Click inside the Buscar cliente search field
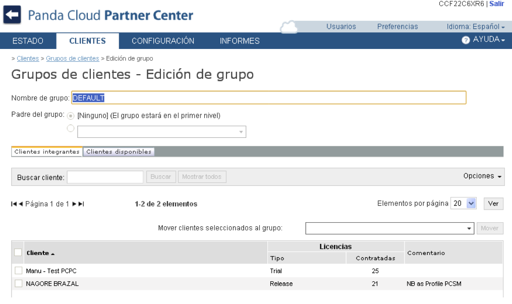 [105, 177]
